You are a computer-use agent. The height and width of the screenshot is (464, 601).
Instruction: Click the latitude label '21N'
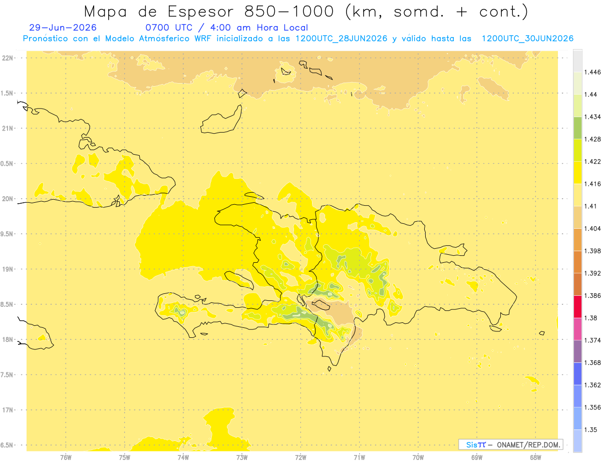point(7,128)
